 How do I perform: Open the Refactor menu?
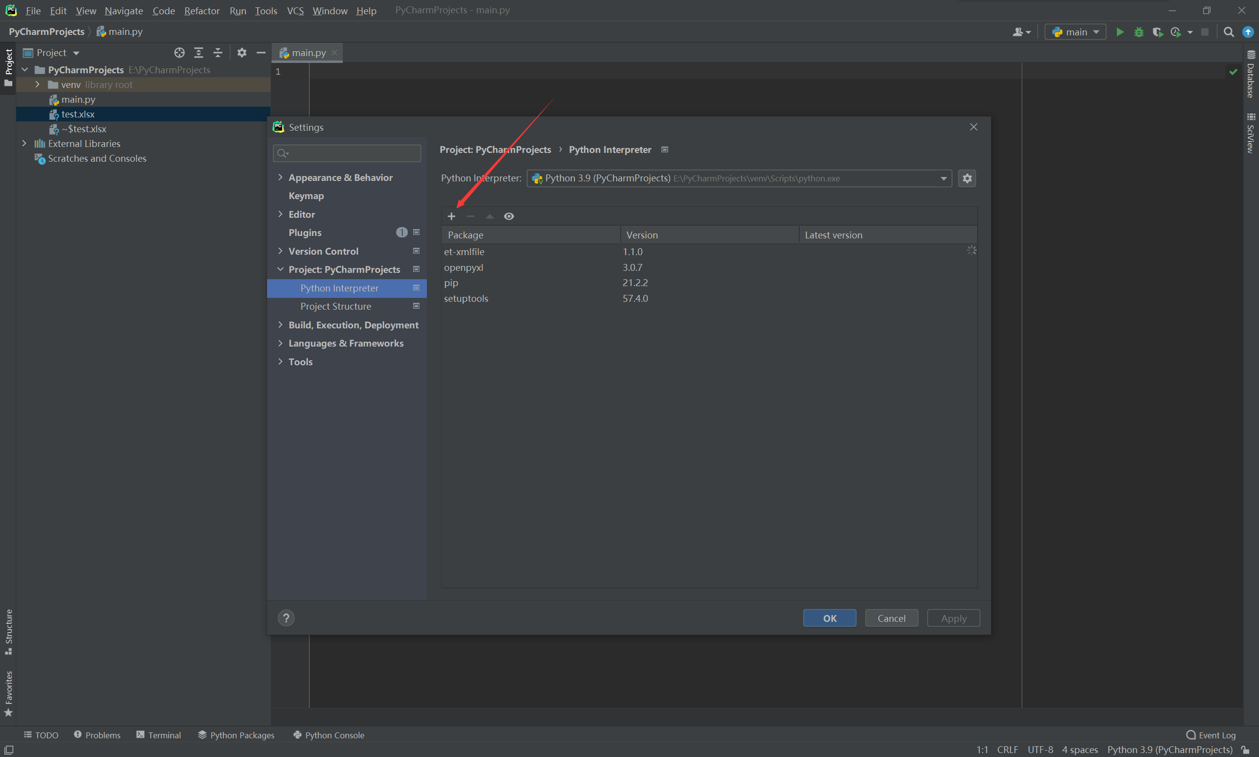click(x=202, y=11)
